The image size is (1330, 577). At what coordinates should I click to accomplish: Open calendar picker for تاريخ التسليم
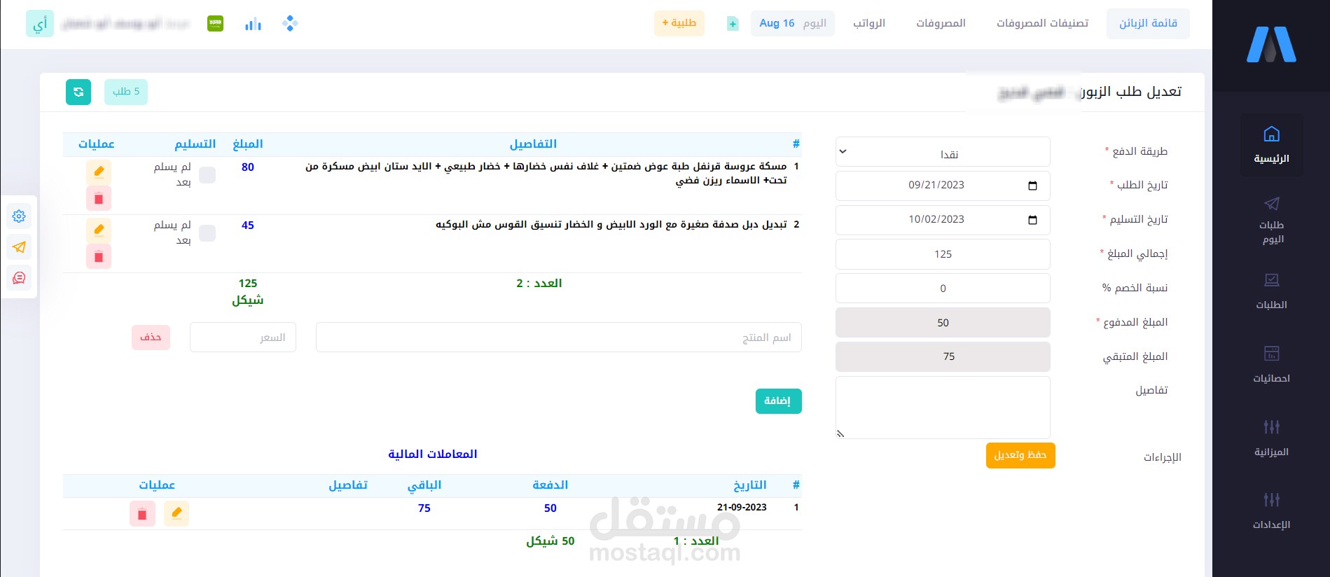(x=1032, y=220)
